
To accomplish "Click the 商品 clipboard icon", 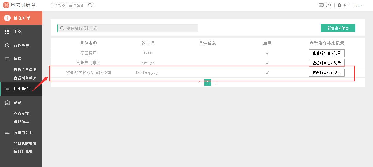I will click(x=7, y=102).
